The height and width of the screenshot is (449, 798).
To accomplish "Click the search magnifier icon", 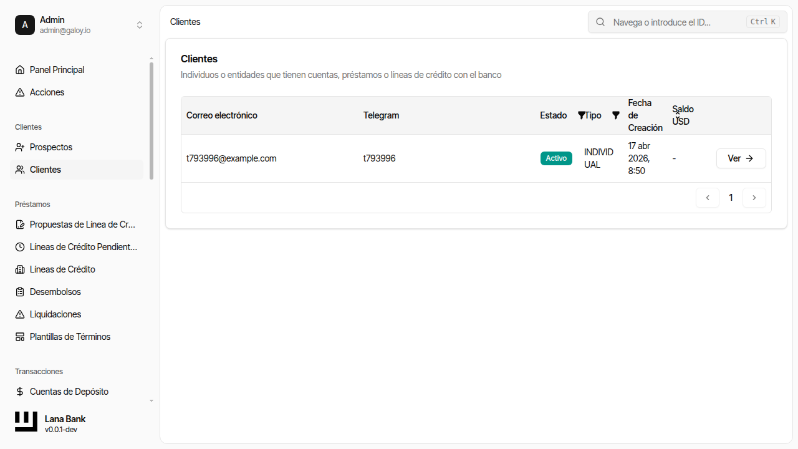I will [600, 22].
